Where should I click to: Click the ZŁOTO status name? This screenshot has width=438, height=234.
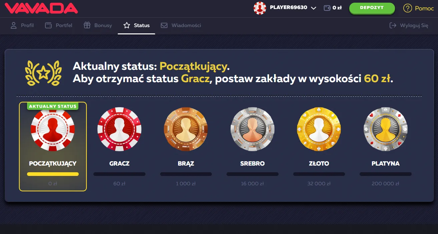pyautogui.click(x=319, y=164)
